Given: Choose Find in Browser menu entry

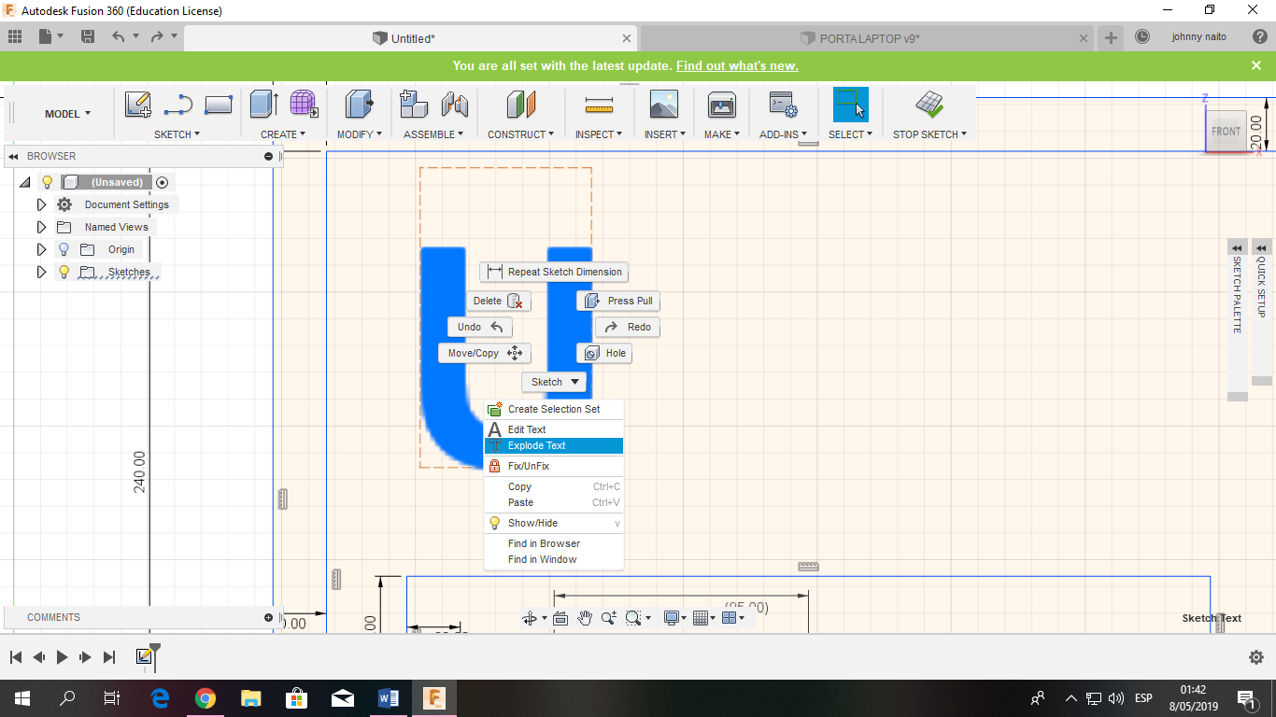Looking at the screenshot, I should tap(553, 543).
